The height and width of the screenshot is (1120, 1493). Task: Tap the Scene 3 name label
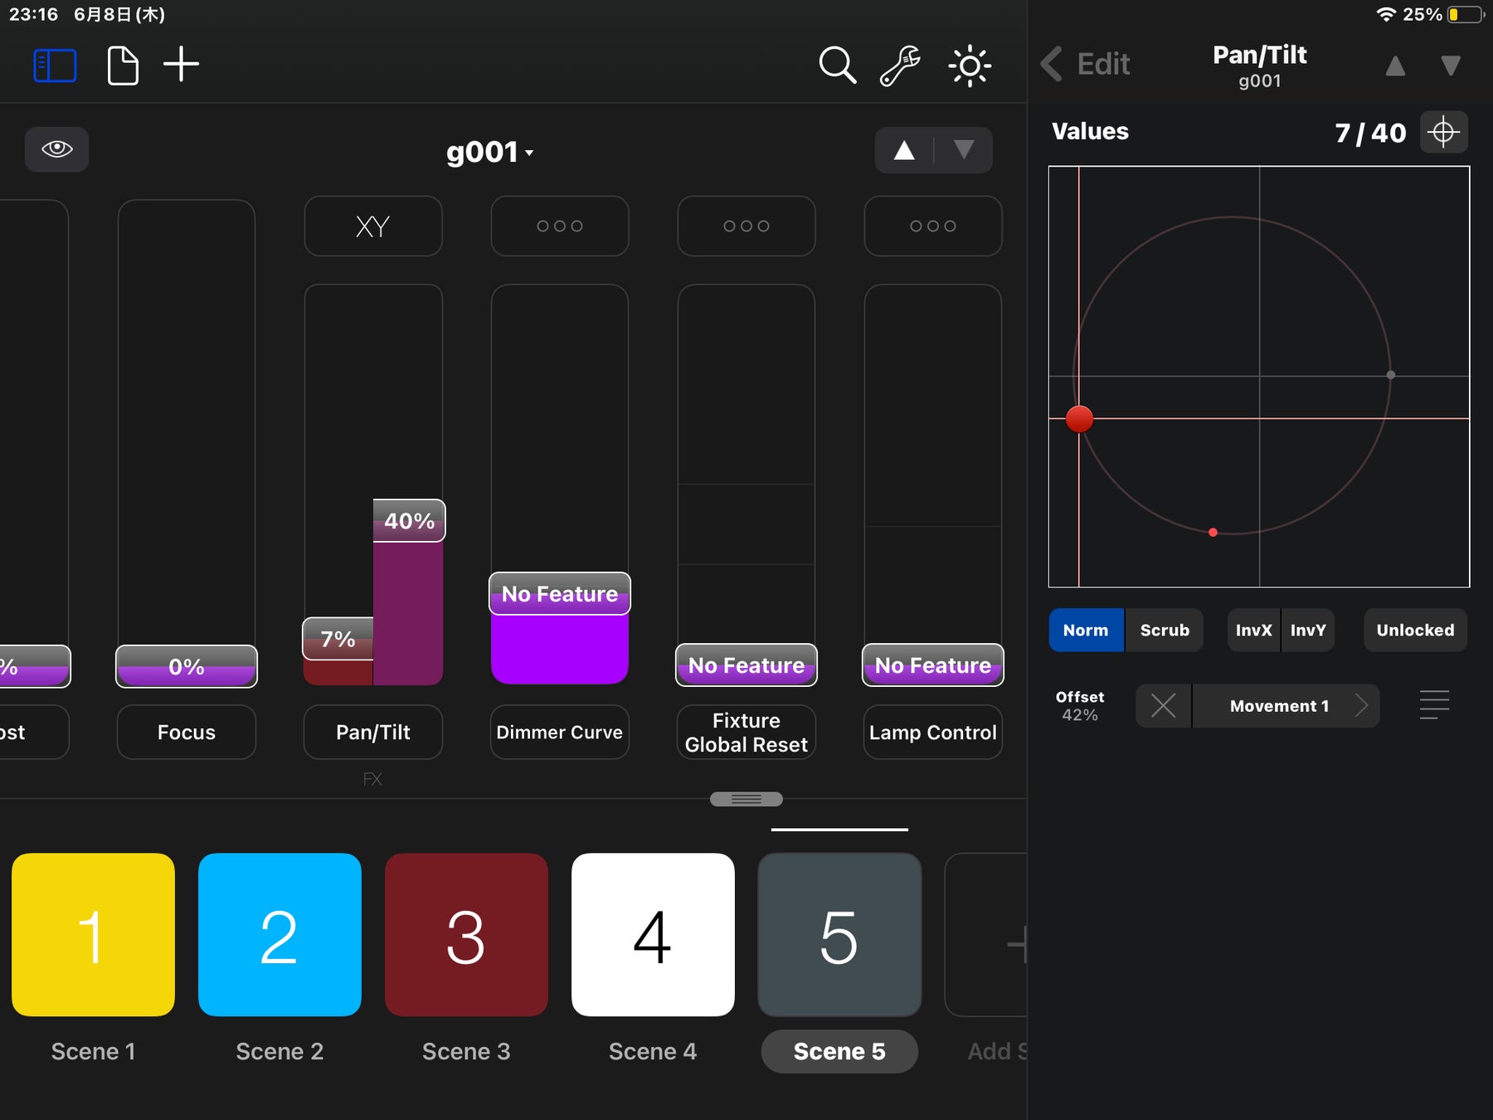[x=466, y=1051]
